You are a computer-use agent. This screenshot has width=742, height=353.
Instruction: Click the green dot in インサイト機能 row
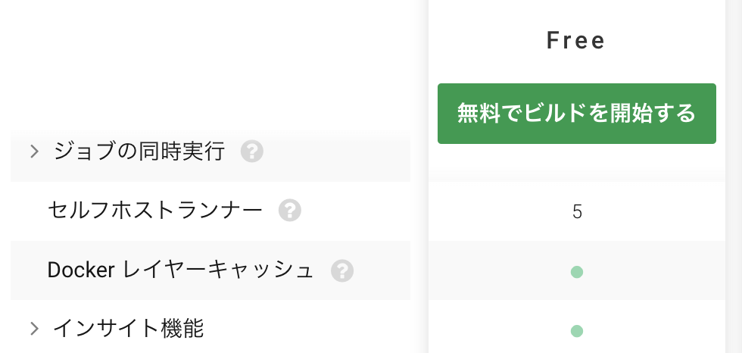576,331
